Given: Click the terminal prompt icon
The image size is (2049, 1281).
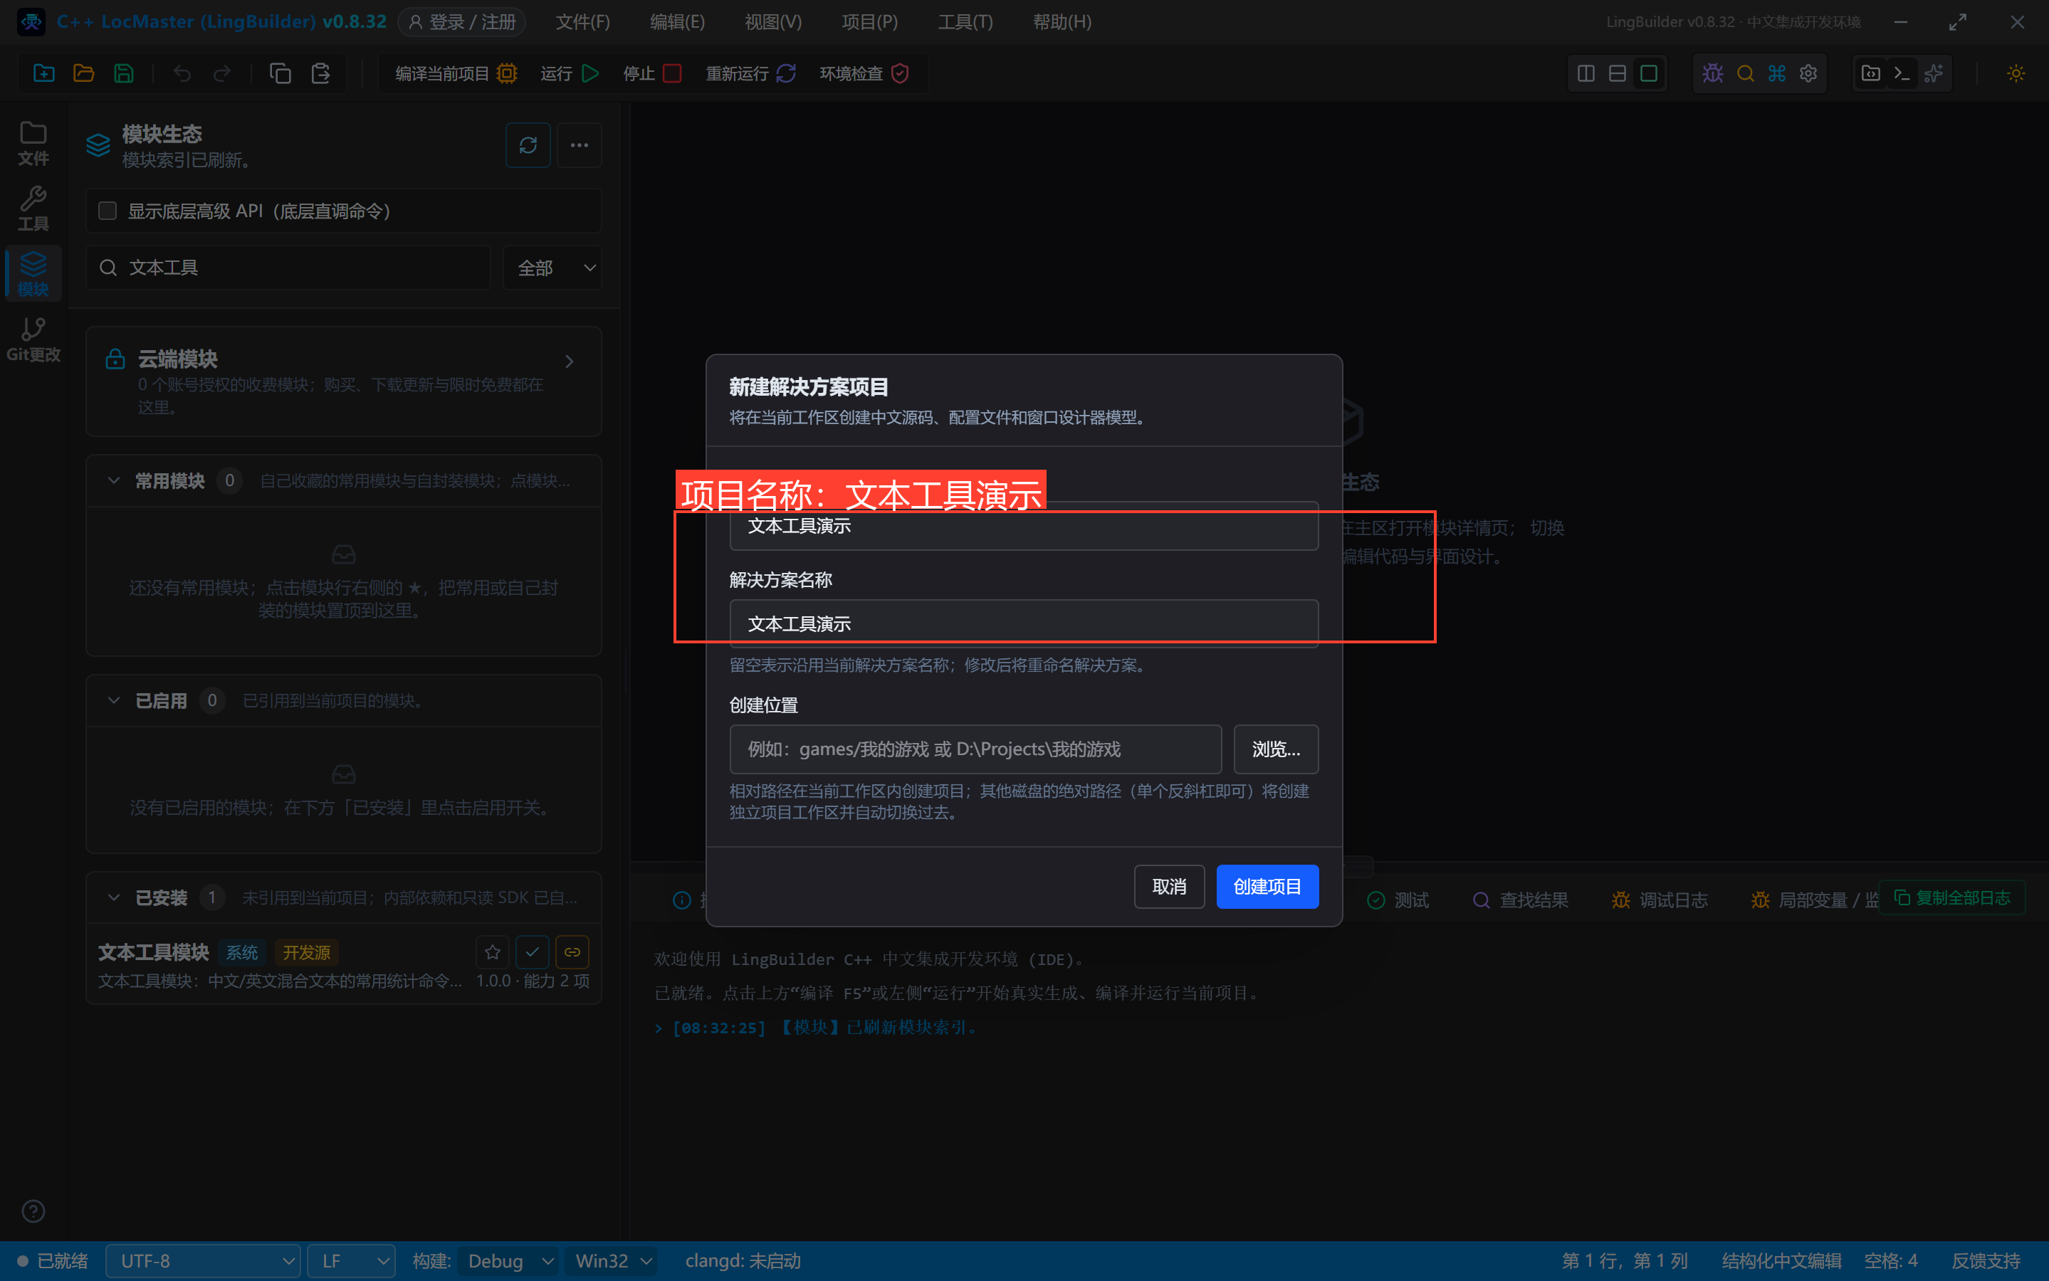Looking at the screenshot, I should click(1902, 74).
